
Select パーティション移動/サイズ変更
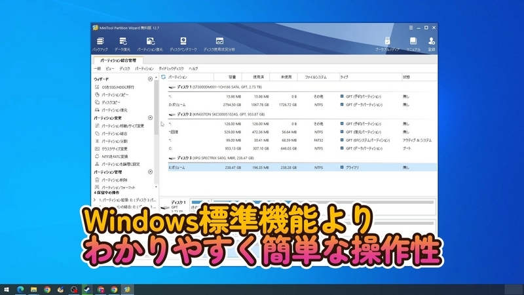[x=119, y=126]
